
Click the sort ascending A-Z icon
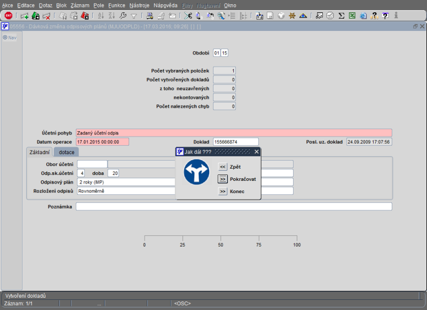tap(101, 16)
